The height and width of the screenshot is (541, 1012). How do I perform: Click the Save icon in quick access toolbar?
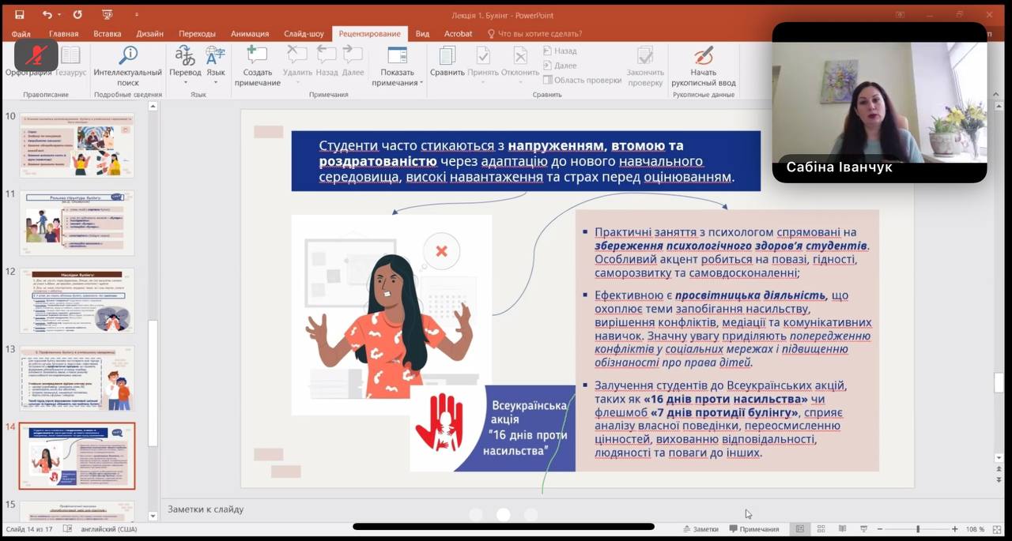point(20,14)
